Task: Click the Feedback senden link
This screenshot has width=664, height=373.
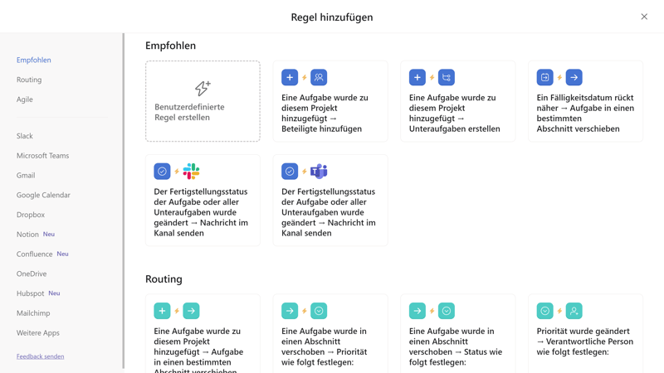Action: point(40,356)
